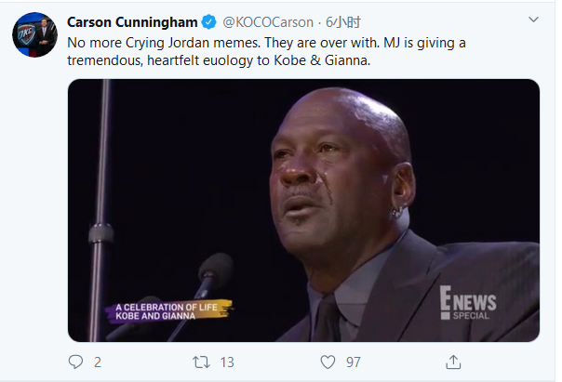
Task: Visit the @KOCOCarson handle link
Action: click(x=262, y=22)
